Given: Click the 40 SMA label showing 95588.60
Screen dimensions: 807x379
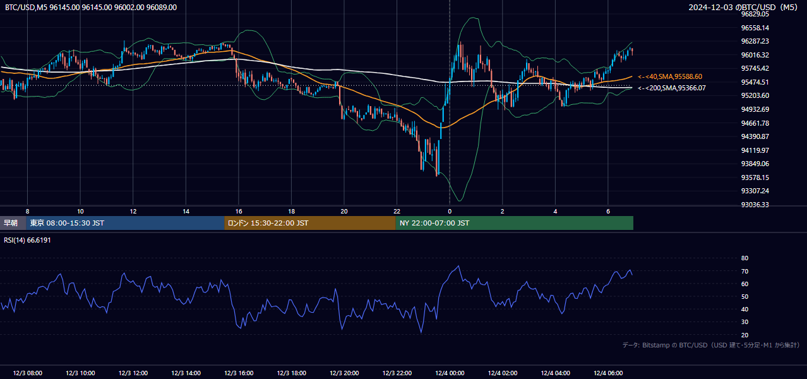Looking at the screenshot, I should pyautogui.click(x=670, y=76).
